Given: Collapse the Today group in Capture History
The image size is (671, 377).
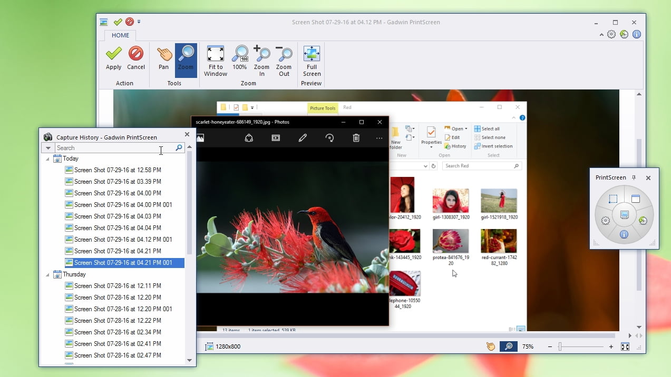Looking at the screenshot, I should [x=47, y=158].
